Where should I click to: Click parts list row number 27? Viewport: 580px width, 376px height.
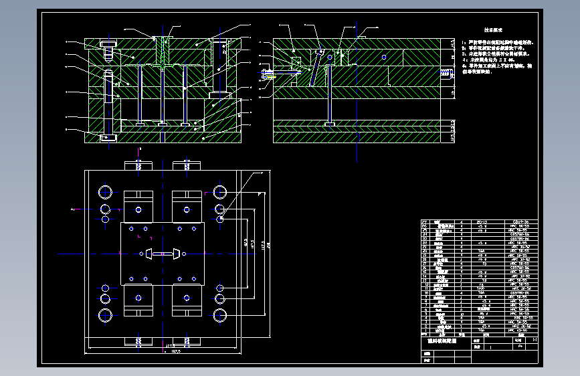[x=480, y=222]
